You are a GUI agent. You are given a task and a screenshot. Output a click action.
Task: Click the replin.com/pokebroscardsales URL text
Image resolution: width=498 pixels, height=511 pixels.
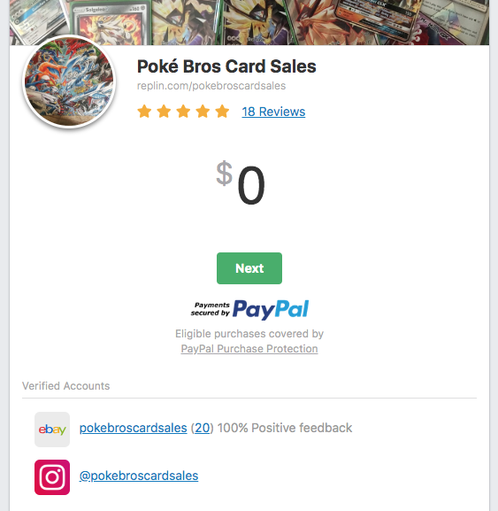pos(211,86)
